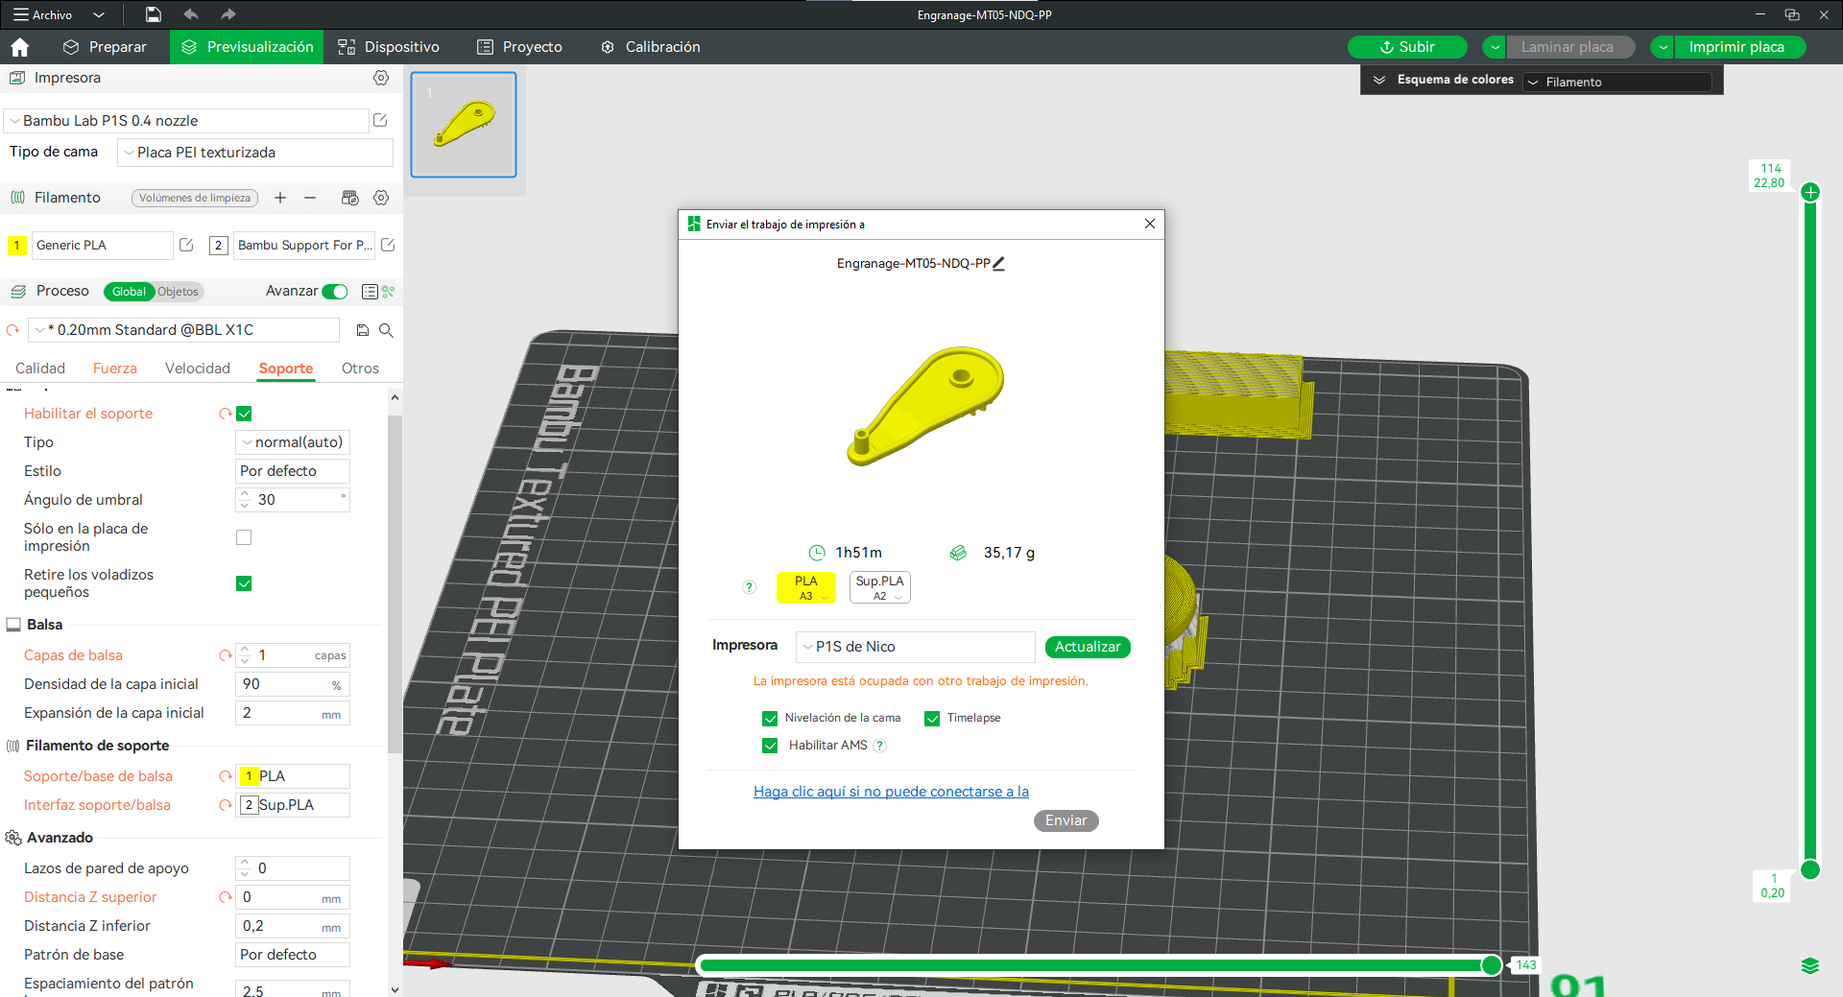Viewport: 1843px width, 997px height.
Task: Open process settings list icon
Action: [370, 292]
